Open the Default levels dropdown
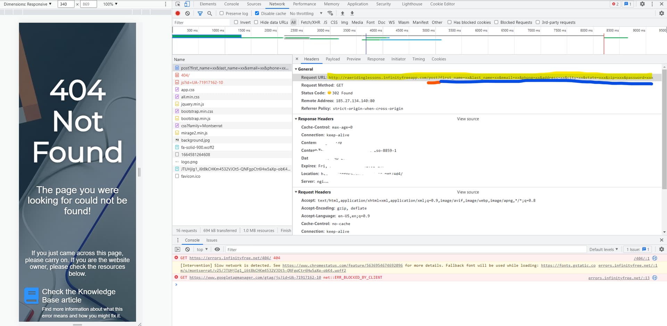667x326 pixels. coord(603,250)
